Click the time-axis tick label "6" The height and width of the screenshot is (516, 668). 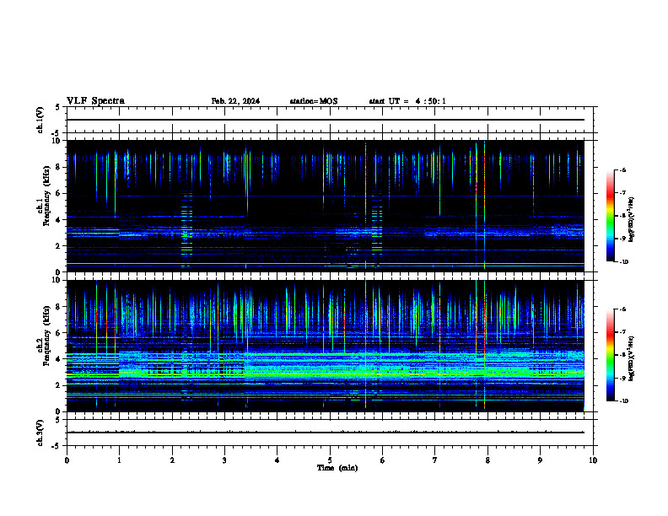(383, 460)
